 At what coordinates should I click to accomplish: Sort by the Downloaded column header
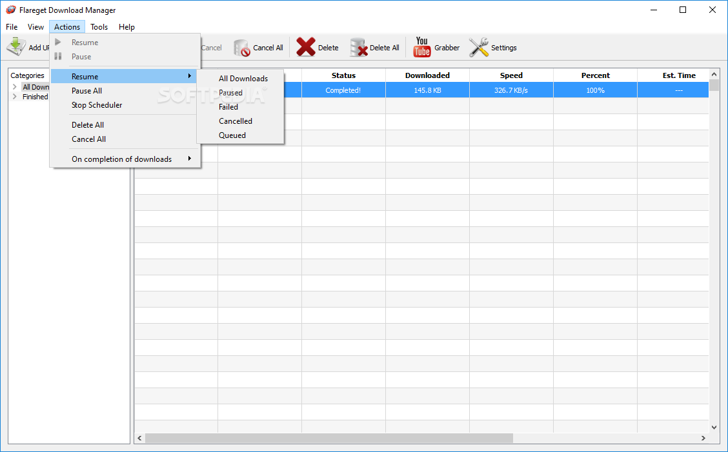pyautogui.click(x=428, y=75)
